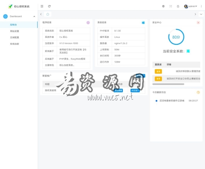Click the refresh icon in top bar
This screenshot has height=169, width=205.
49,6
